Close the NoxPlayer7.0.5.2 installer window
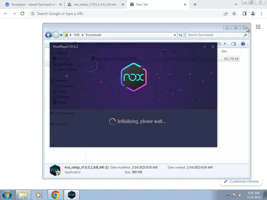 point(213,47)
